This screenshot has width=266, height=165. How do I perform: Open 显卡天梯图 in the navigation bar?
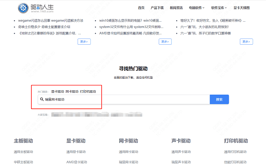click(242, 8)
